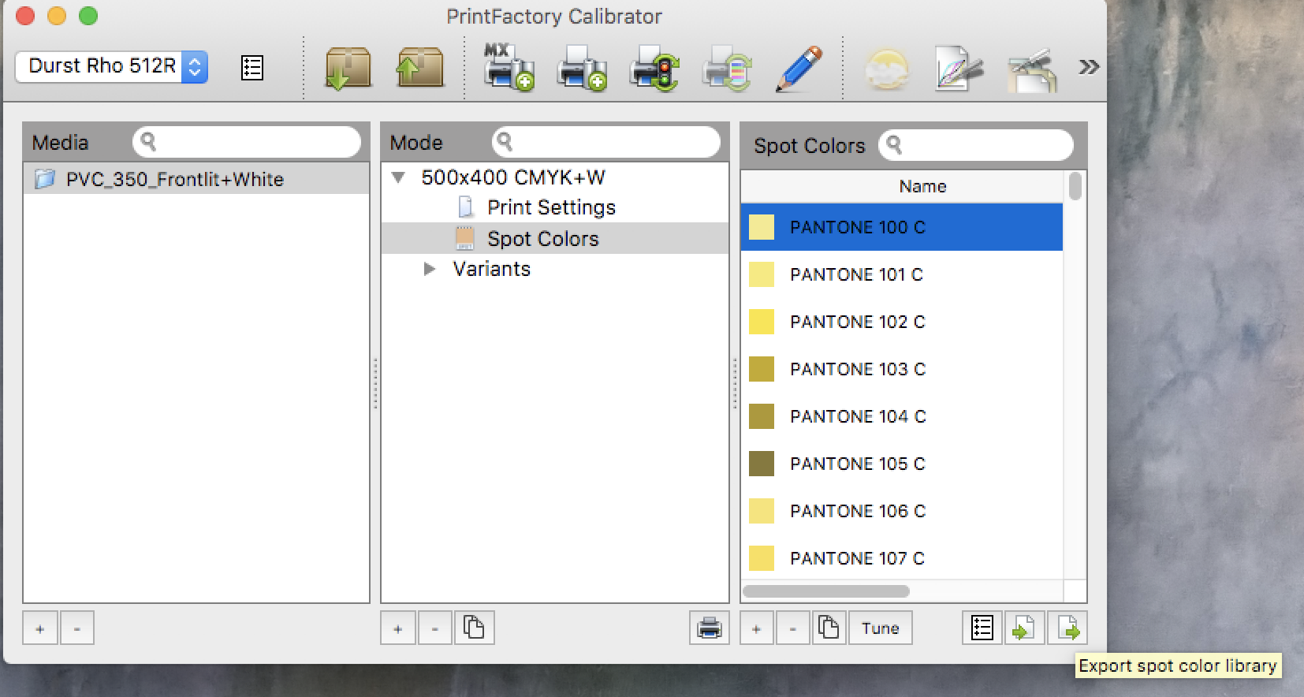Click the measurement device toolbar icon
The image size is (1304, 697).
tap(1032, 69)
